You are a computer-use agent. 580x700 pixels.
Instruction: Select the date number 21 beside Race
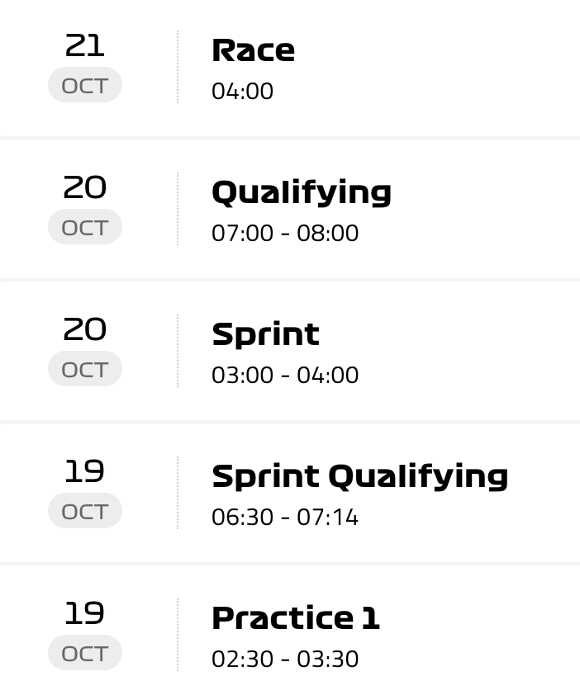click(x=85, y=46)
